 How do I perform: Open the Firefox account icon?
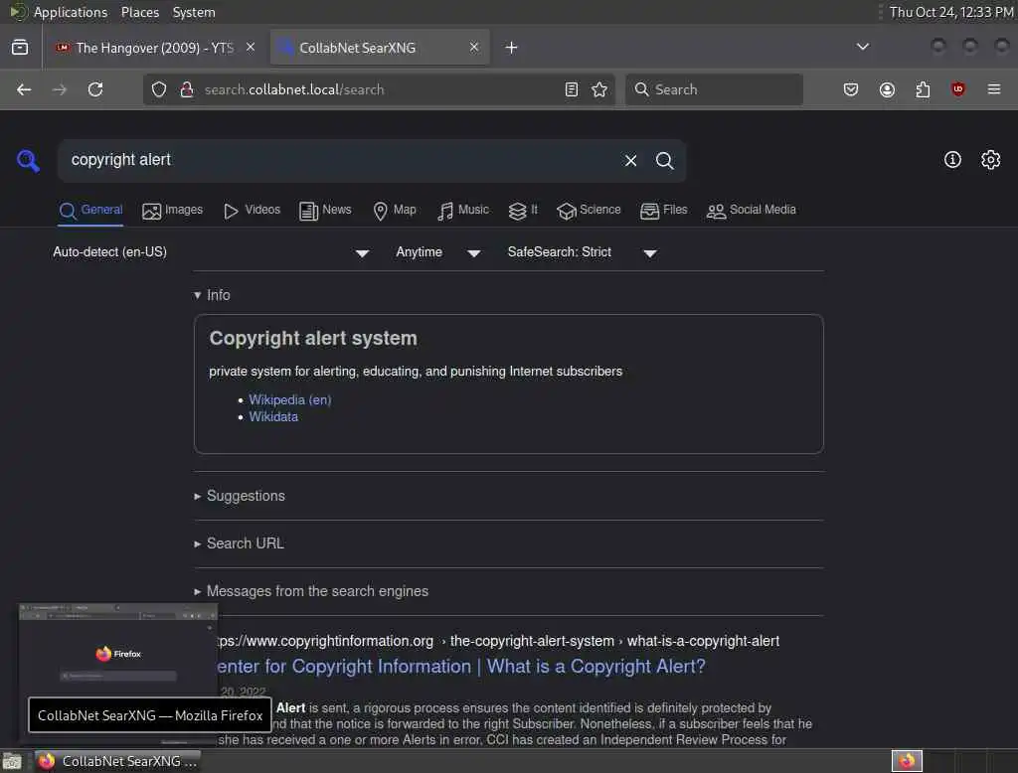click(887, 89)
